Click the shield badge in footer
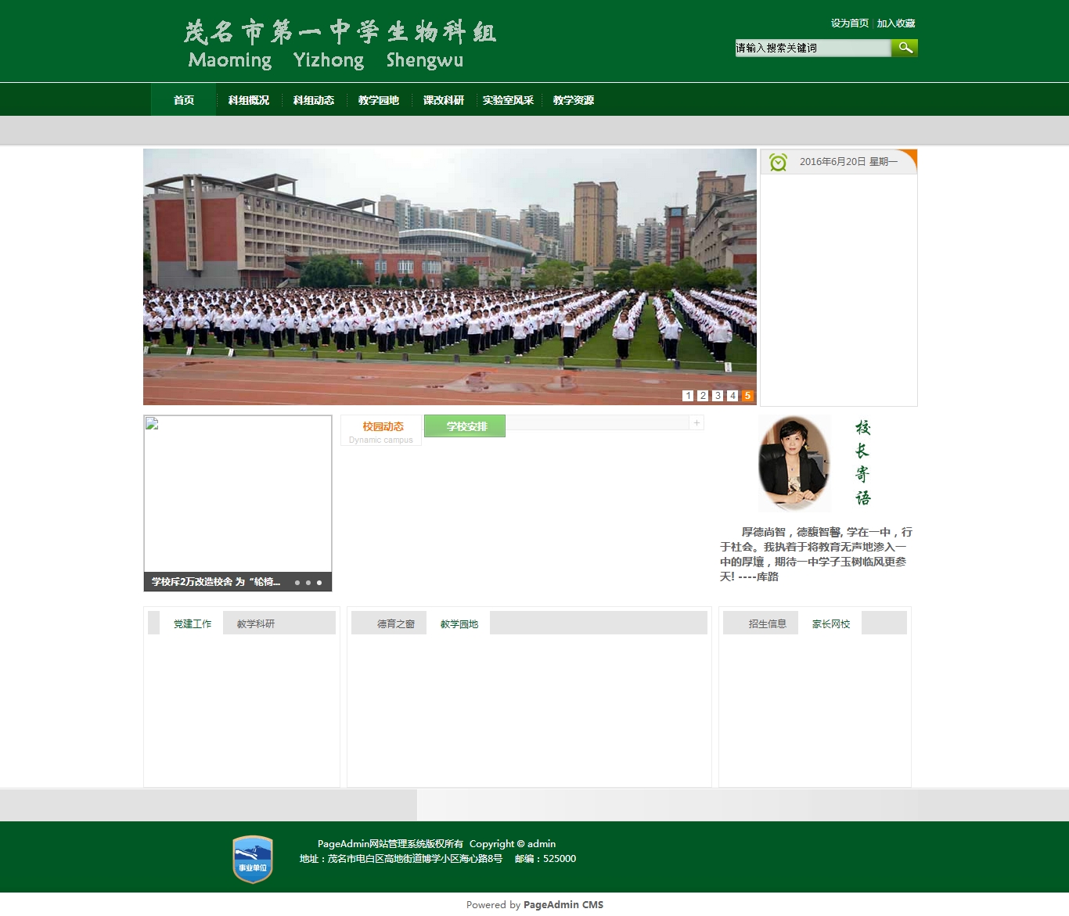This screenshot has height=916, width=1069. click(253, 859)
